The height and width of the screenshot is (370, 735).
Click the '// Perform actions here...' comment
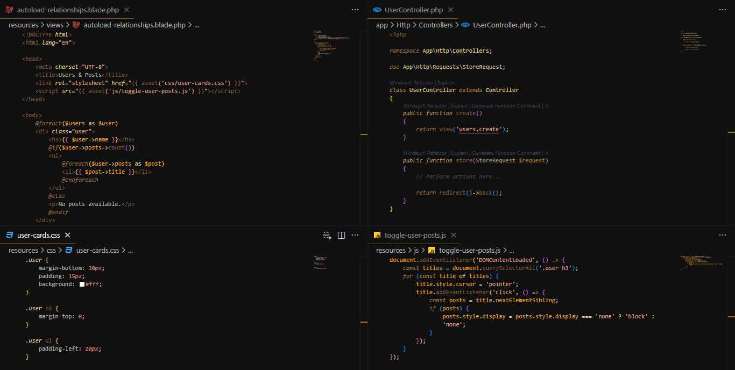[x=459, y=176]
